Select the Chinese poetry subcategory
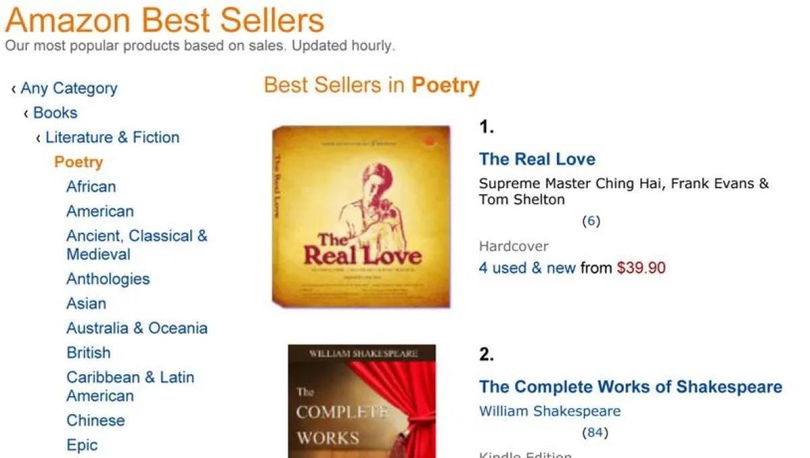This screenshot has height=458, width=810. [95, 420]
